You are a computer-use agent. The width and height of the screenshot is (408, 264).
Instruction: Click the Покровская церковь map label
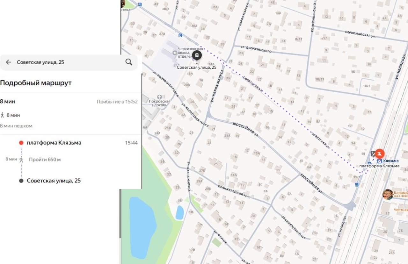160,103
